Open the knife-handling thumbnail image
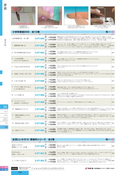Image resolution: width=125 pixels, height=175 pixels. pyautogui.click(x=23, y=16)
